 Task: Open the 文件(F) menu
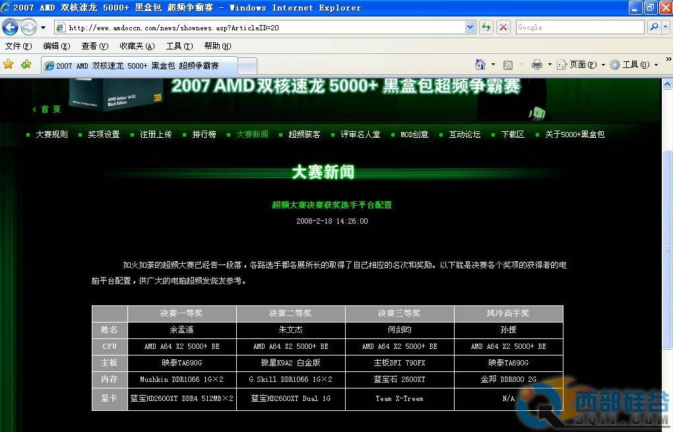[x=18, y=46]
